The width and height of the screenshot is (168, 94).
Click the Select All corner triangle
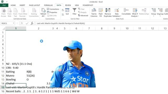pyautogui.click(x=3, y=28)
